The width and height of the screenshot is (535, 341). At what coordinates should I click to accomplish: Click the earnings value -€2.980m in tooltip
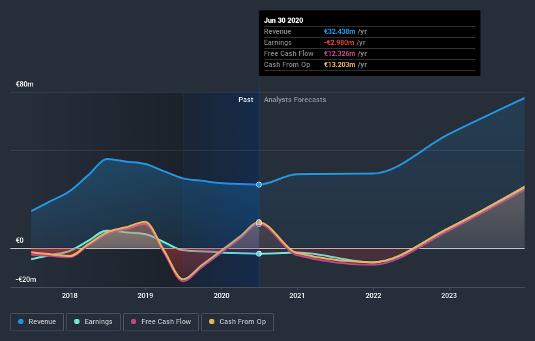click(x=339, y=42)
